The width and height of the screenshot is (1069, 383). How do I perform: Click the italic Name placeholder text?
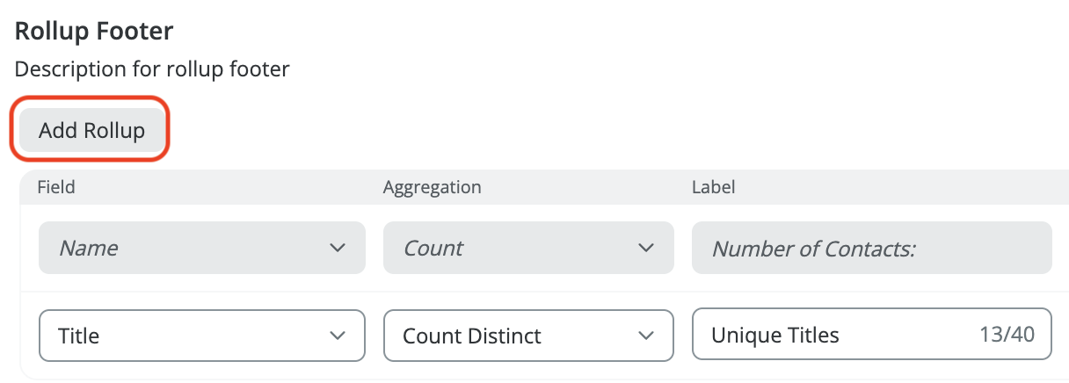[88, 249]
